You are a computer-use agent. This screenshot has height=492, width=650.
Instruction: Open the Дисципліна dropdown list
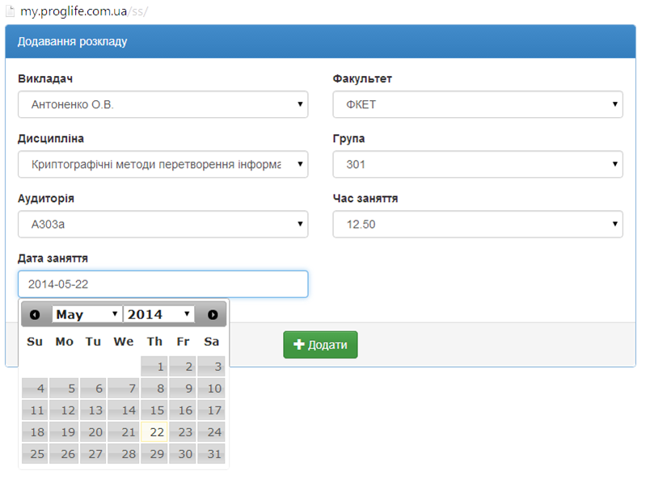click(162, 164)
